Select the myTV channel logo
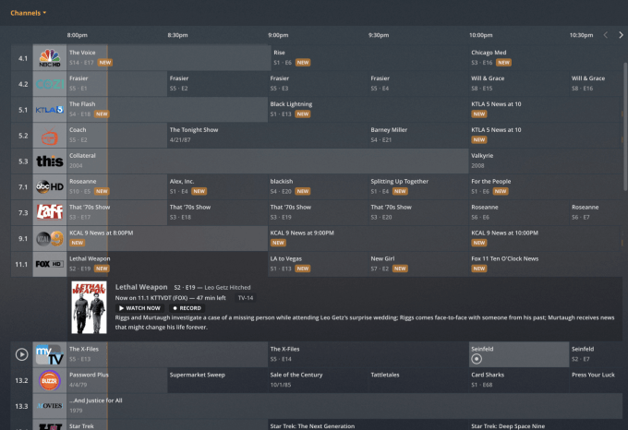The image size is (628, 430). (50, 354)
